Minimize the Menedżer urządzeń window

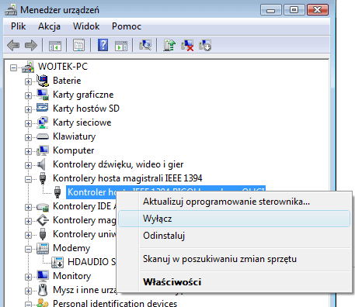[x=271, y=10]
